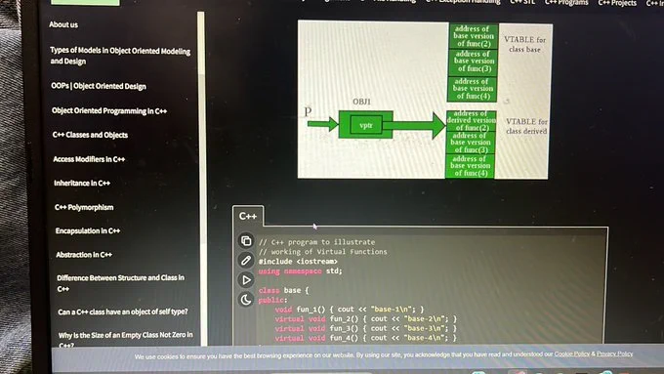This screenshot has height=374, width=664.
Task: Open the About us sidebar link
Action: tap(63, 24)
